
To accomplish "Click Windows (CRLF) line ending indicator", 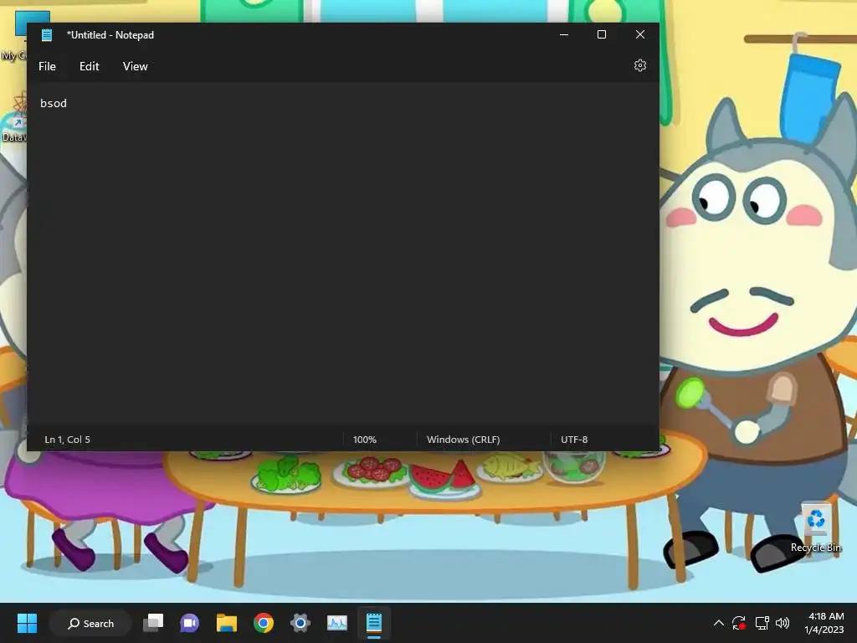I will pos(463,440).
